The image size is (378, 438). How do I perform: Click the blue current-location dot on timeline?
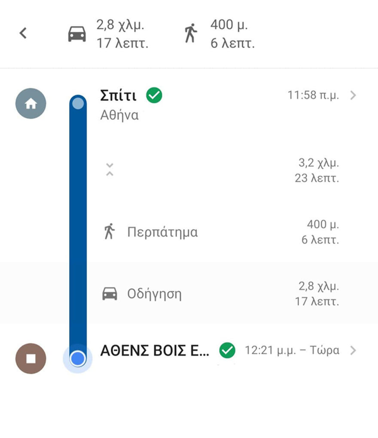tap(78, 358)
